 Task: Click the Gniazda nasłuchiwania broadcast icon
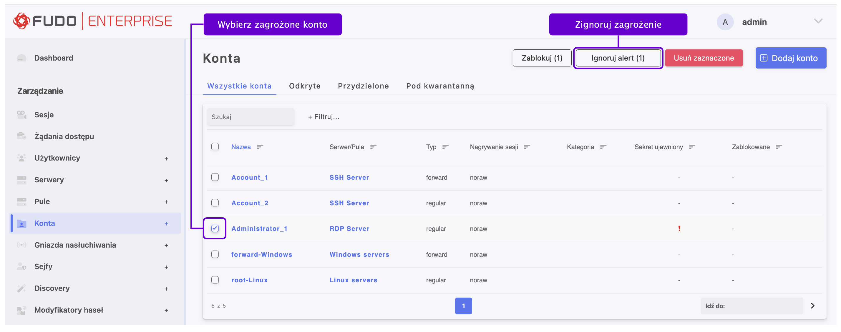tap(21, 245)
